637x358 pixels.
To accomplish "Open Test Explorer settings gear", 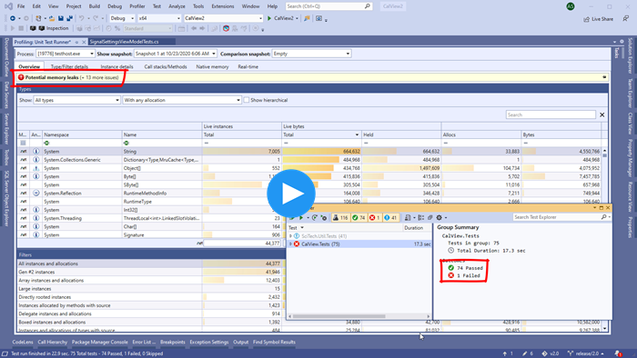I will (439, 218).
